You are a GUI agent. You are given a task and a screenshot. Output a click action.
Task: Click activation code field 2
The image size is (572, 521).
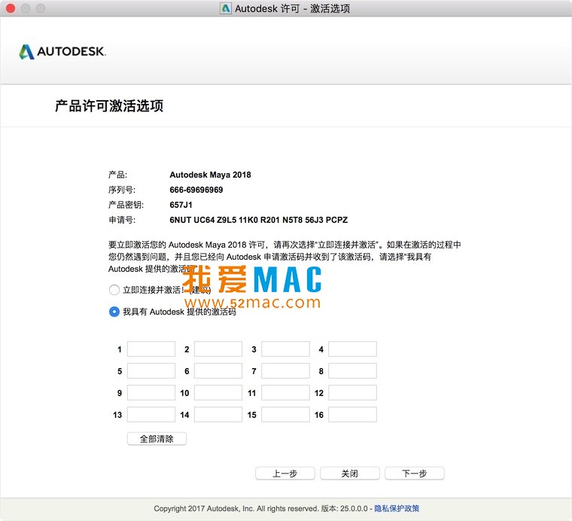218,349
